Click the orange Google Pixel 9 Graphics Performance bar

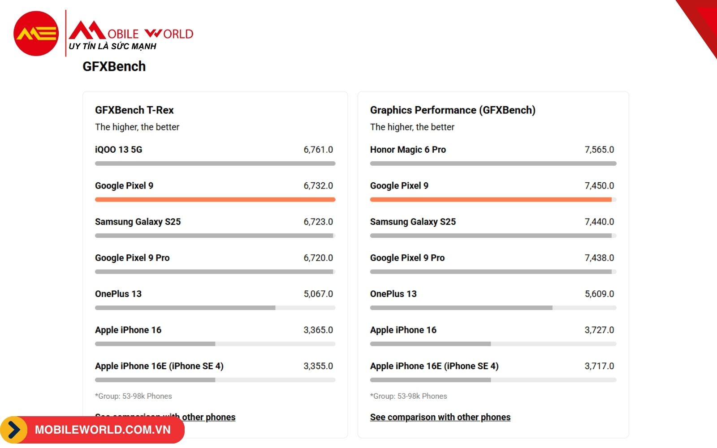pyautogui.click(x=491, y=200)
